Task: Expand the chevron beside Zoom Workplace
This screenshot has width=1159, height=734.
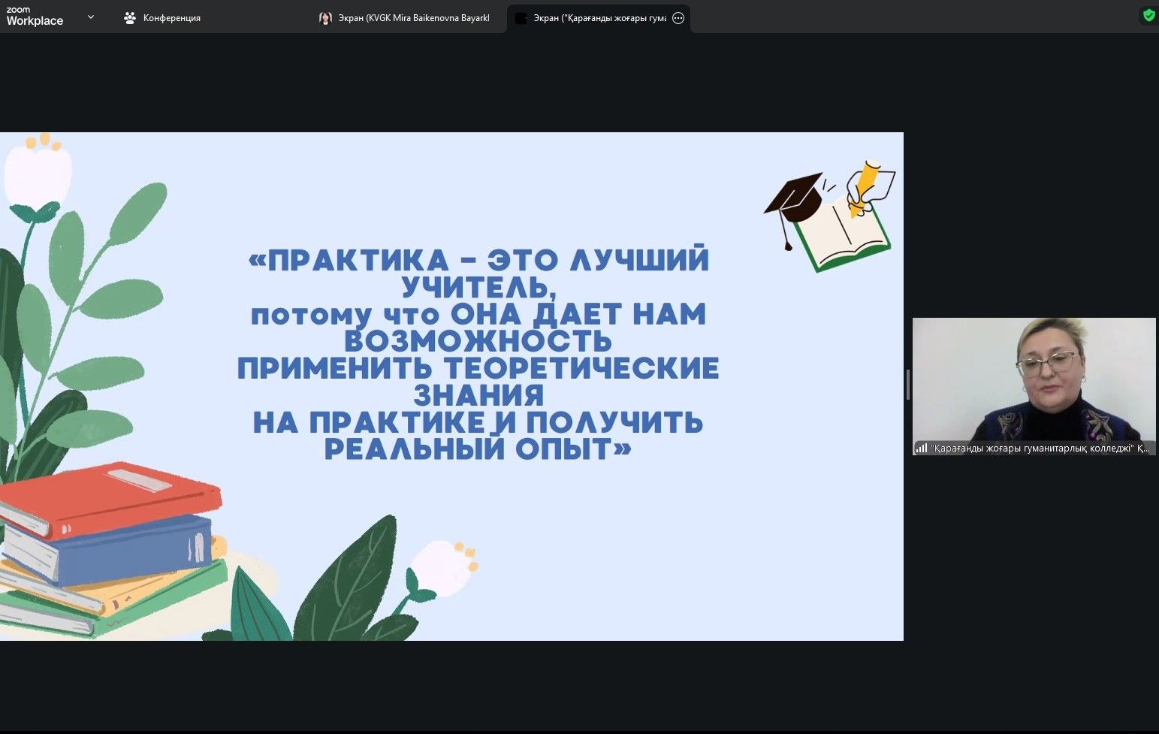Action: [x=91, y=17]
